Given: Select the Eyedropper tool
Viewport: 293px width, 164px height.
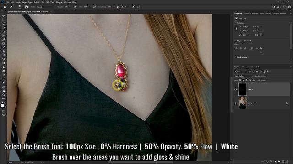Looking at the screenshot, I should coord(4,40).
